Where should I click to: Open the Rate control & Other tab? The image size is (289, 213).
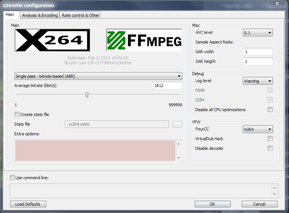pyautogui.click(x=80, y=15)
